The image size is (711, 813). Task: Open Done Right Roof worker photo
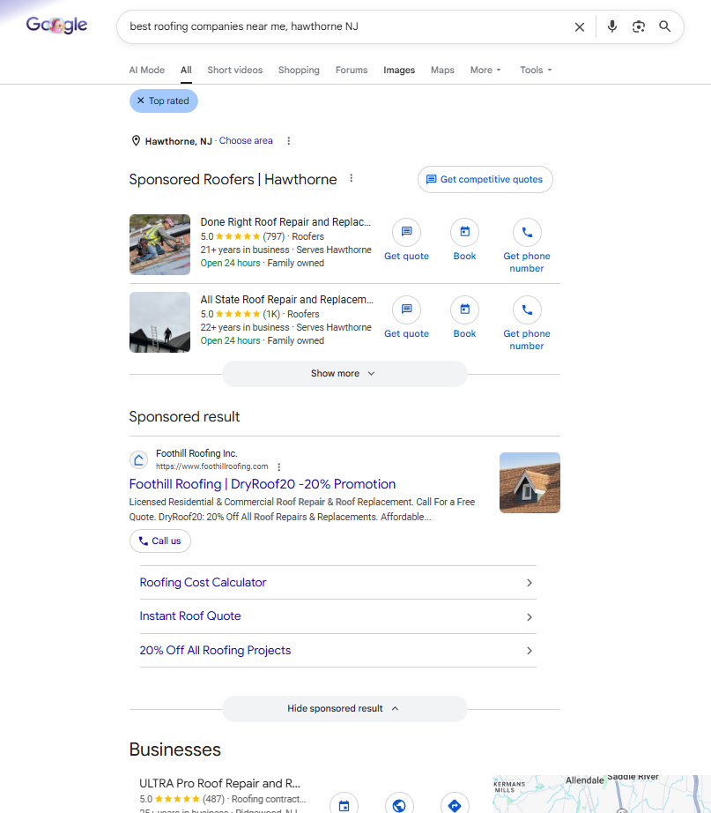click(x=159, y=245)
